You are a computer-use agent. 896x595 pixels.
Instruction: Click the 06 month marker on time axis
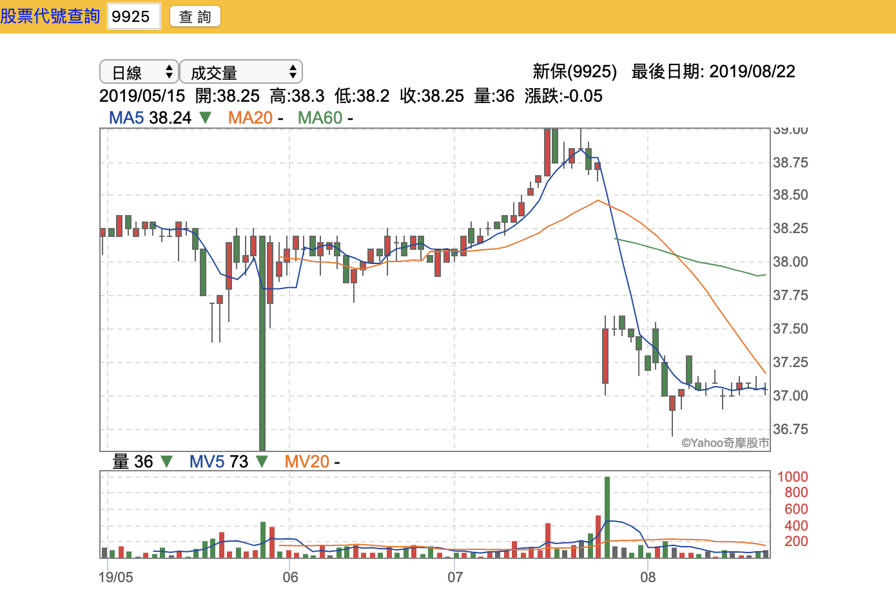(290, 577)
